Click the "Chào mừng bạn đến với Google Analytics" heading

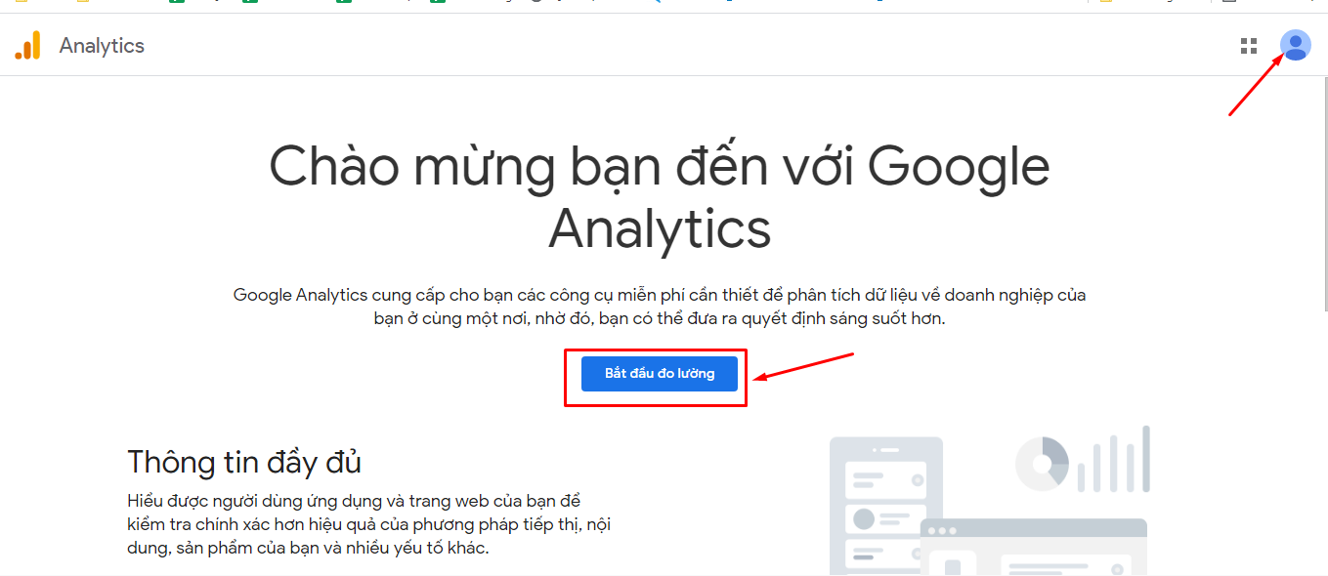(660, 197)
